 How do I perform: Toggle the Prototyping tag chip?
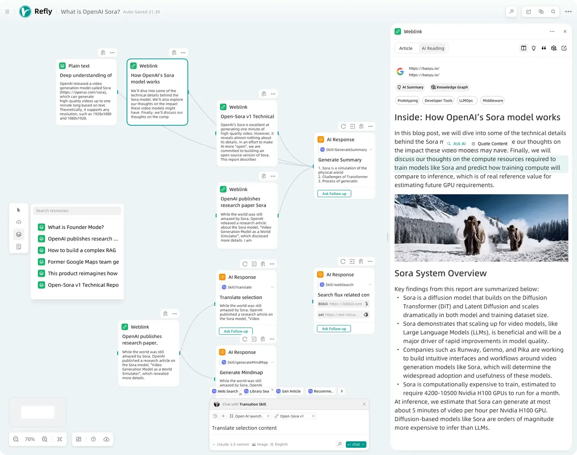point(408,101)
